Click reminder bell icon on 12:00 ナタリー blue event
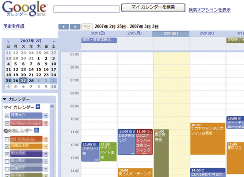 point(94,144)
